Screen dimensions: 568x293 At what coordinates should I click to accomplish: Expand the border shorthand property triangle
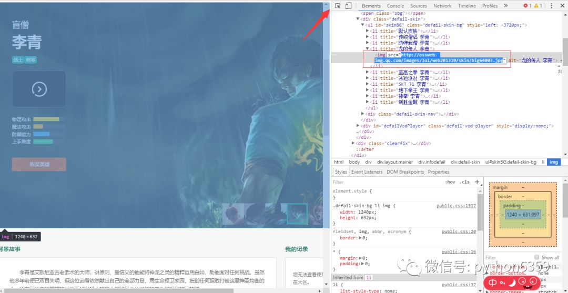click(x=360, y=238)
